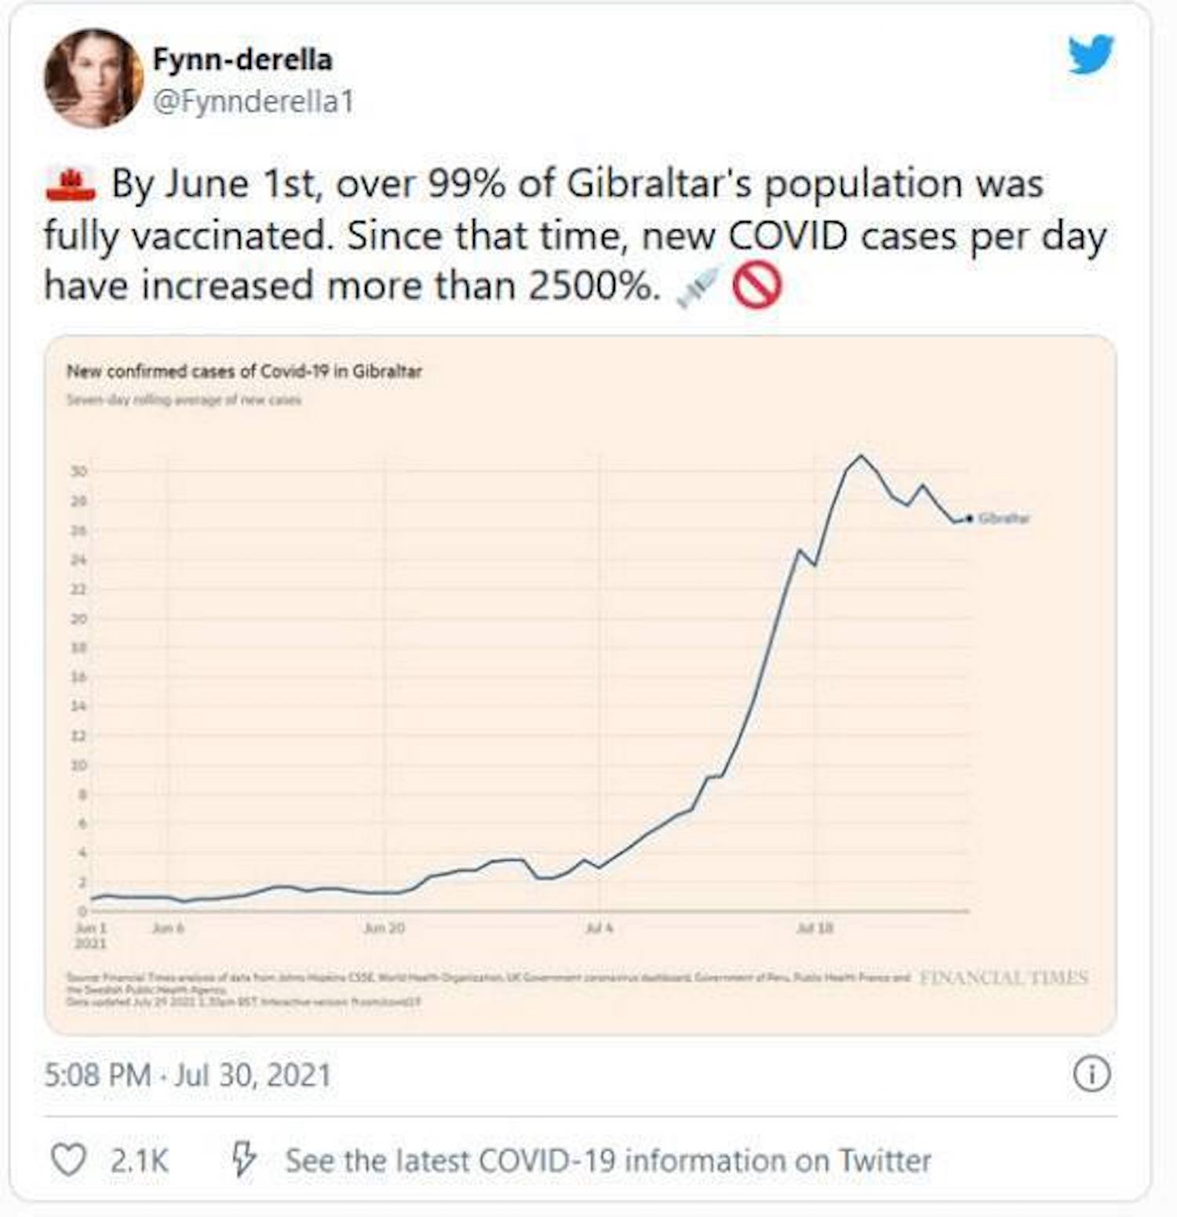1177x1217 pixels.
Task: Click the Jul 4 axis label
Action: coord(599,928)
